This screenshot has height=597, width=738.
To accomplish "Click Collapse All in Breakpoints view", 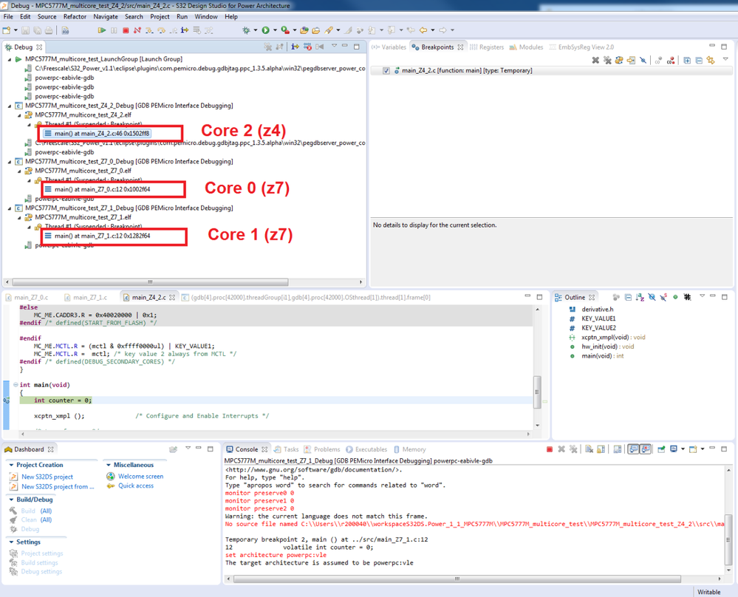I will click(699, 61).
